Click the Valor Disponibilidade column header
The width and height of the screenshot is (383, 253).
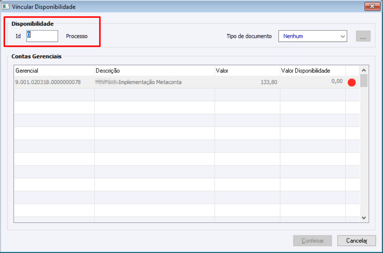tap(313, 71)
